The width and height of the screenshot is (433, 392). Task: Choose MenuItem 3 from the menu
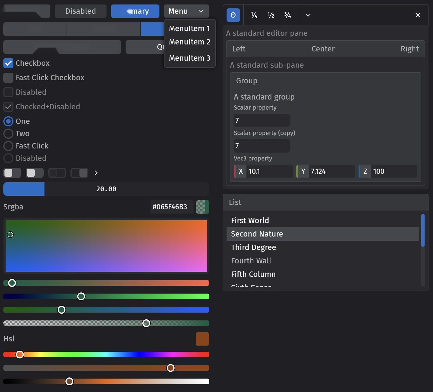coord(190,58)
